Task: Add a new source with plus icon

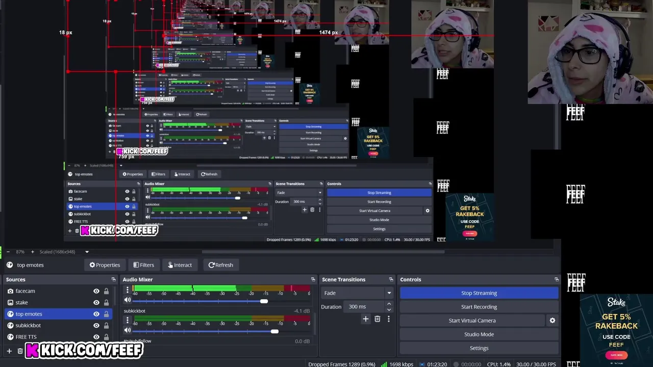Action: click(x=9, y=351)
